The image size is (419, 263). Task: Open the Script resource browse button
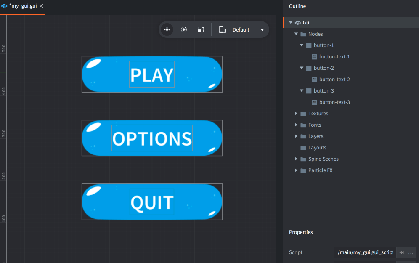point(411,252)
